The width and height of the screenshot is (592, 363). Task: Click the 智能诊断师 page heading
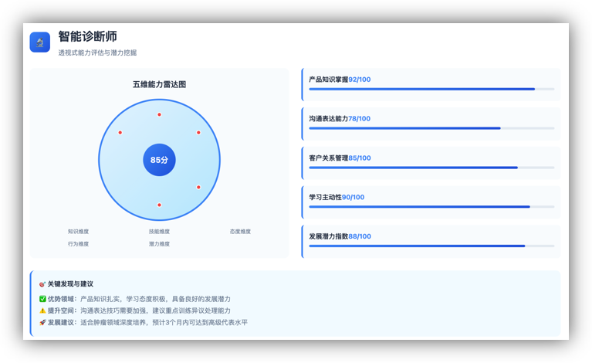coord(87,36)
